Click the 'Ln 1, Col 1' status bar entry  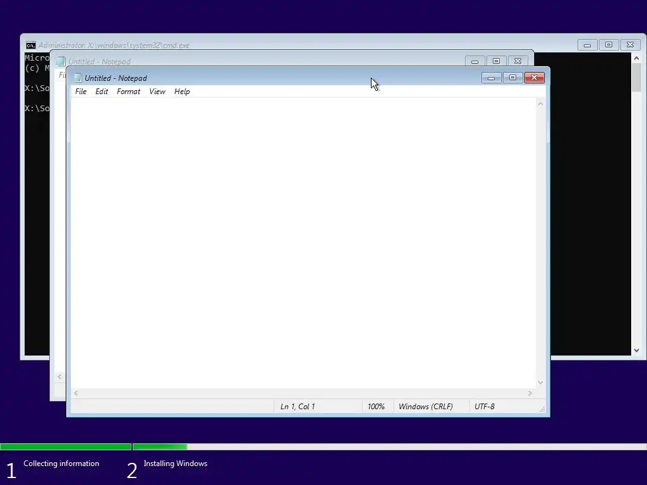pos(298,407)
